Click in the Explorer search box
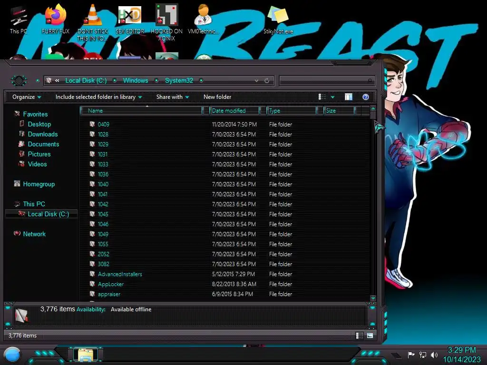Screen dimensions: 487x365 327,81
